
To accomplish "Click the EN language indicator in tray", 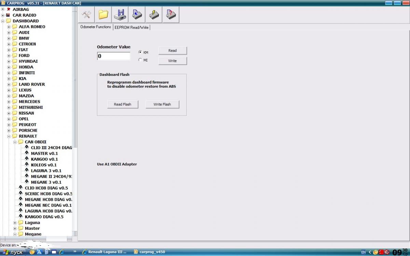I will coord(363,252).
